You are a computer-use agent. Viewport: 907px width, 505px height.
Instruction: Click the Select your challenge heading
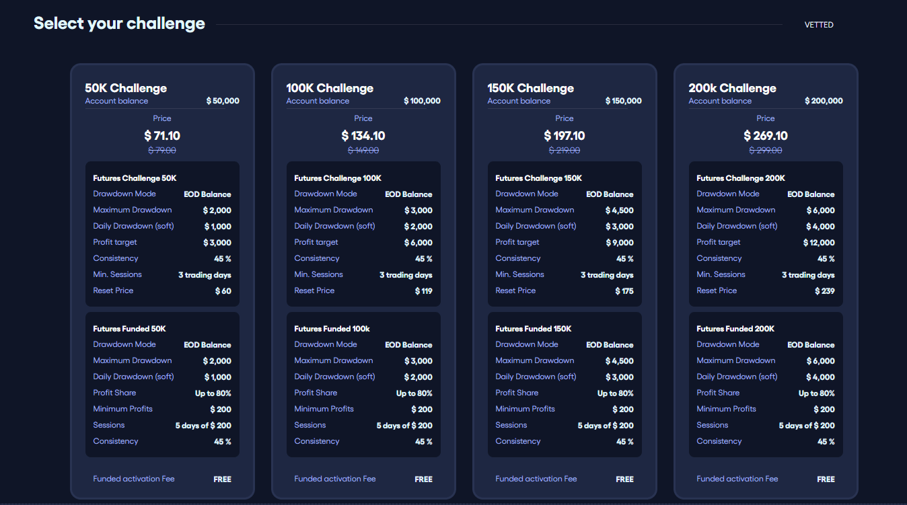(x=119, y=23)
